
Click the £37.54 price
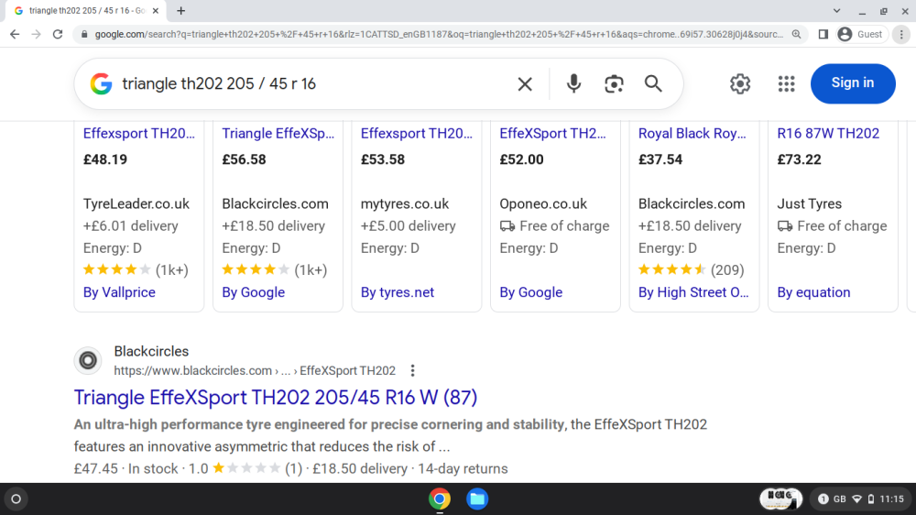660,159
